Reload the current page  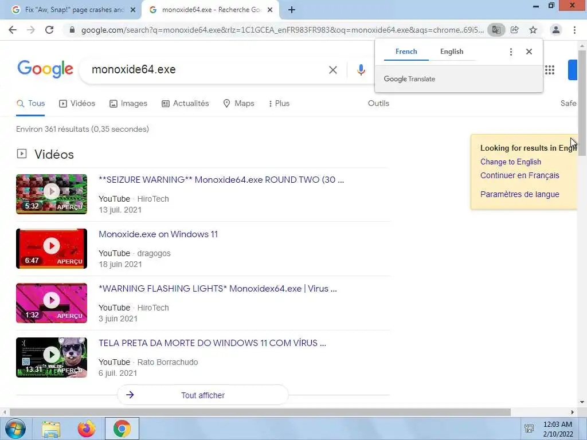(49, 30)
